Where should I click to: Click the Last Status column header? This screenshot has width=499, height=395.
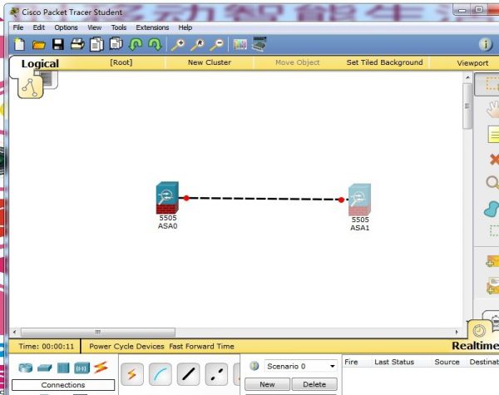[x=394, y=362]
